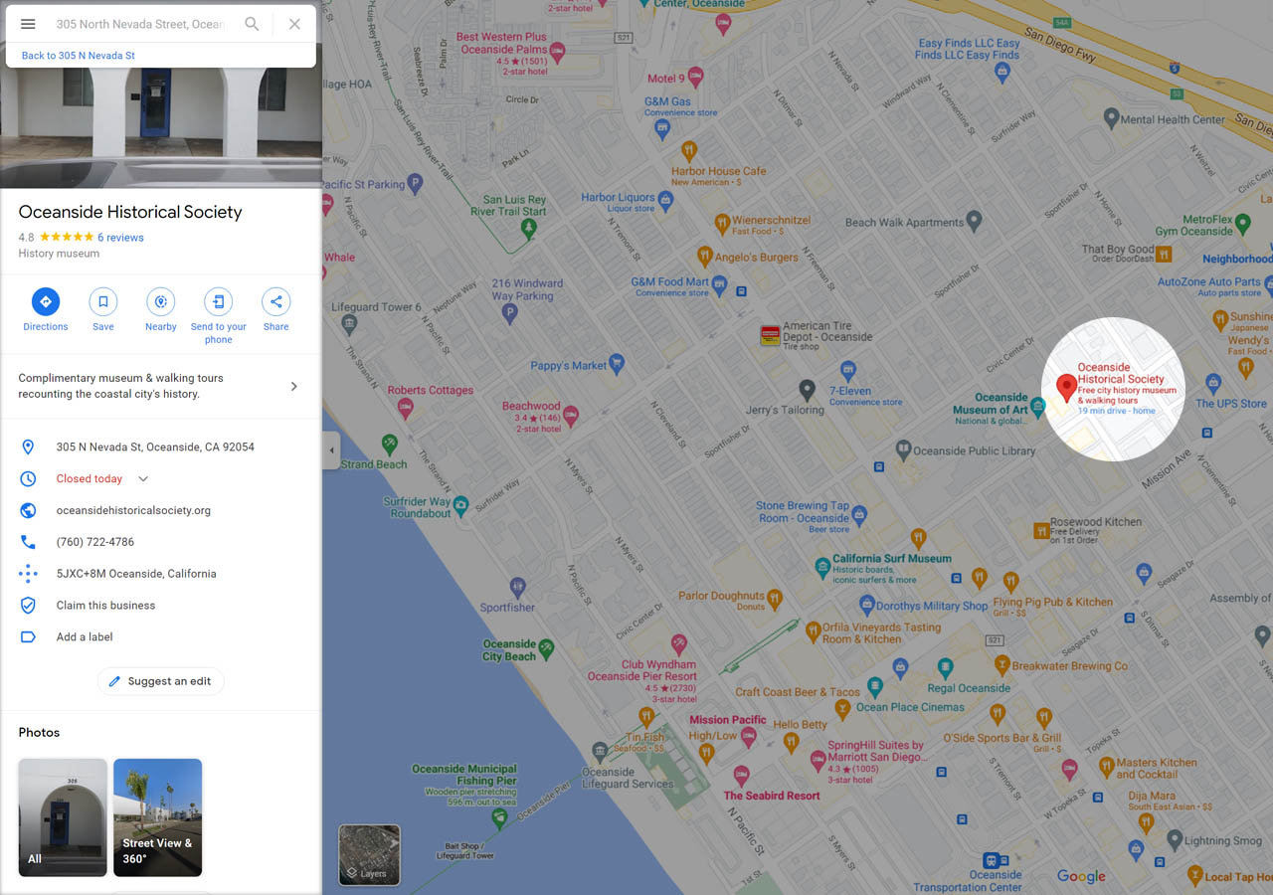Expand the museum description chevron
The image size is (1273, 895).
point(293,386)
